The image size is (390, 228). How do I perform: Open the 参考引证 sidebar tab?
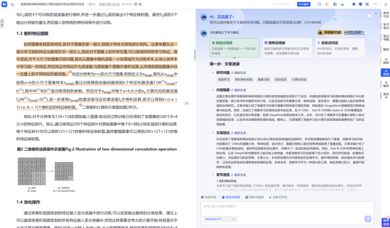point(386,15)
